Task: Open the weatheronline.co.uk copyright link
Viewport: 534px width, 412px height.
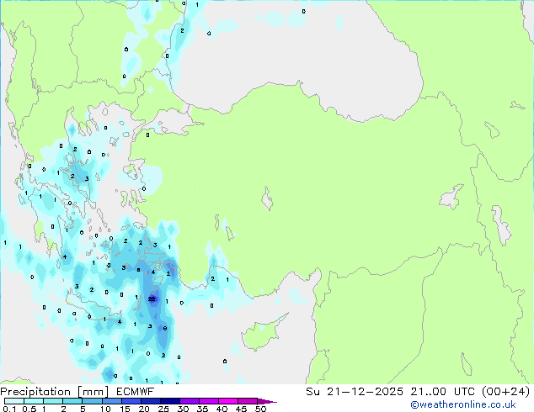Action: (463, 404)
